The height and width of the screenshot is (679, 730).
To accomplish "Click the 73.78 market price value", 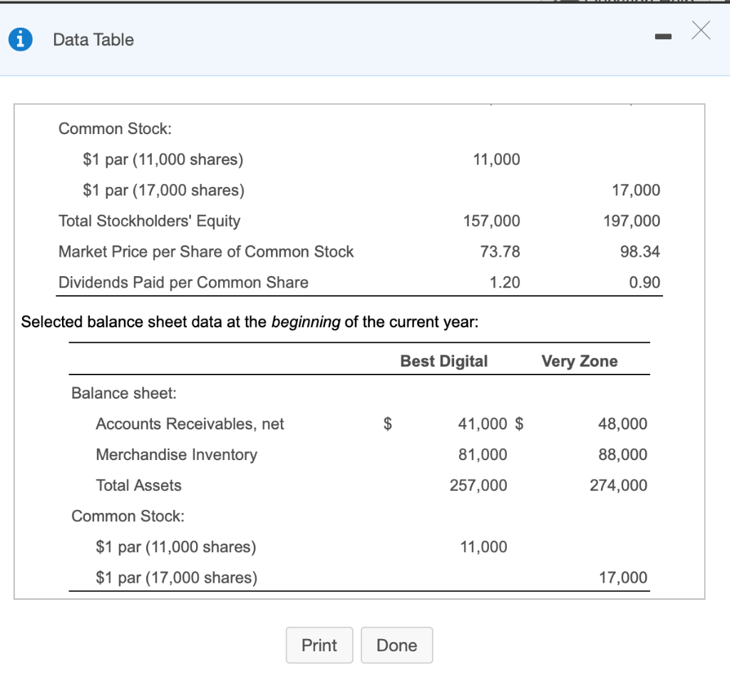I will pos(500,252).
